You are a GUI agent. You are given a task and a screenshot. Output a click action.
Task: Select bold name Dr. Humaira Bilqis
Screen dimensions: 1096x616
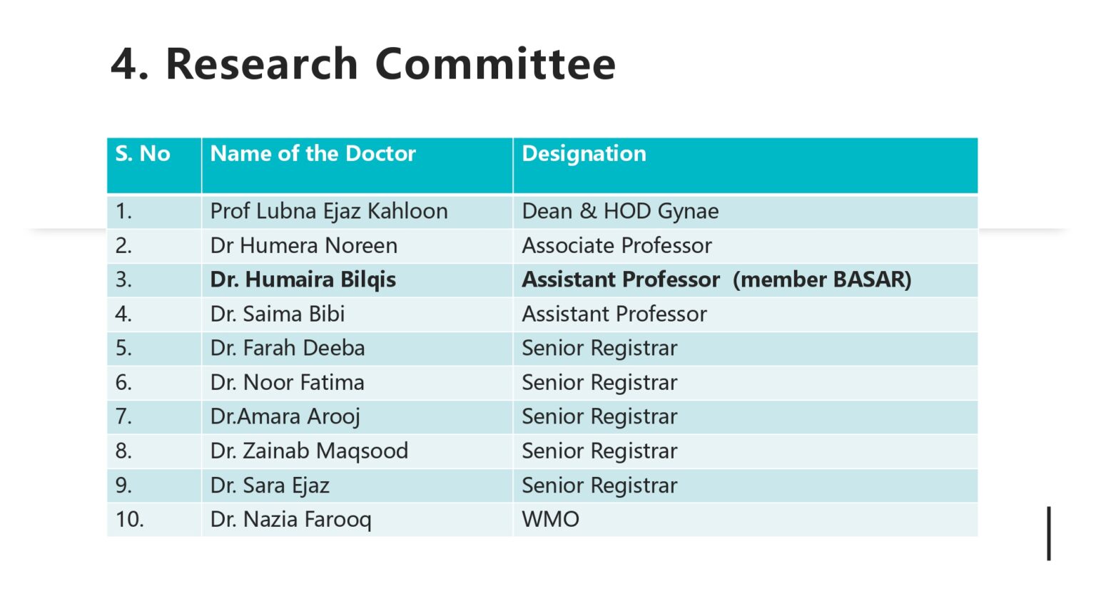[x=303, y=279]
